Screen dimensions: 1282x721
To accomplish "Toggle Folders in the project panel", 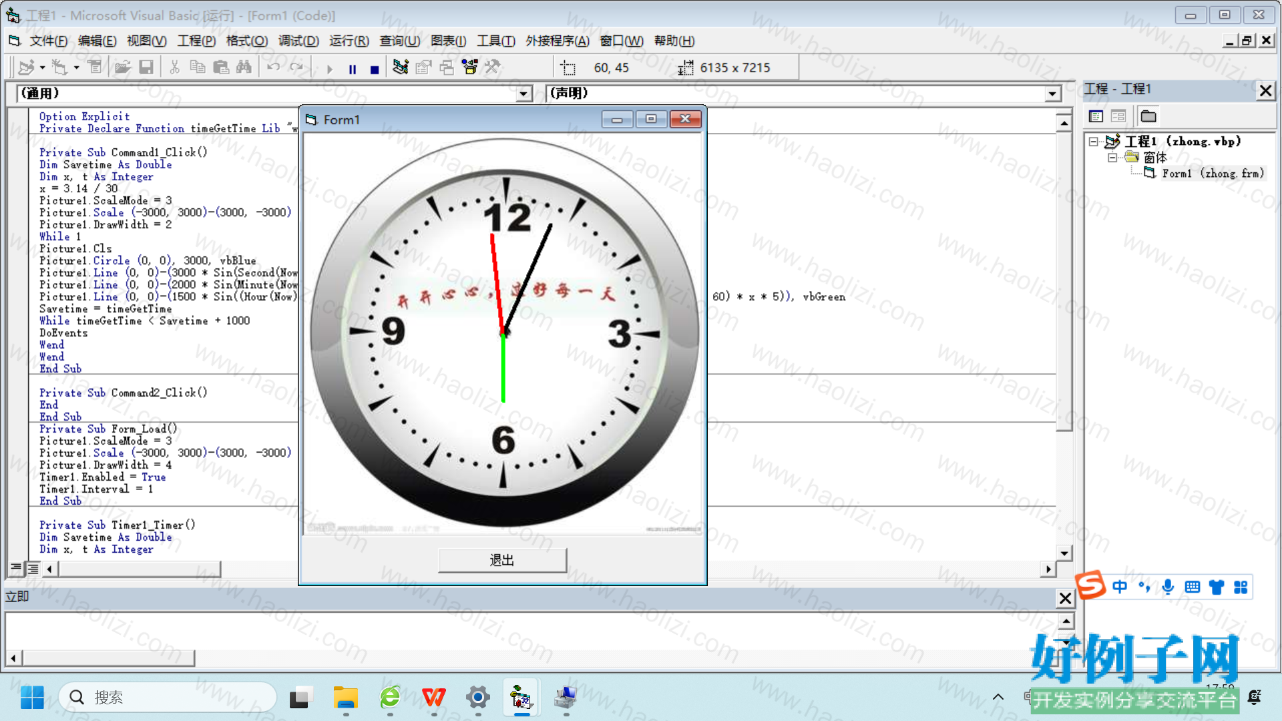I will (1148, 117).
